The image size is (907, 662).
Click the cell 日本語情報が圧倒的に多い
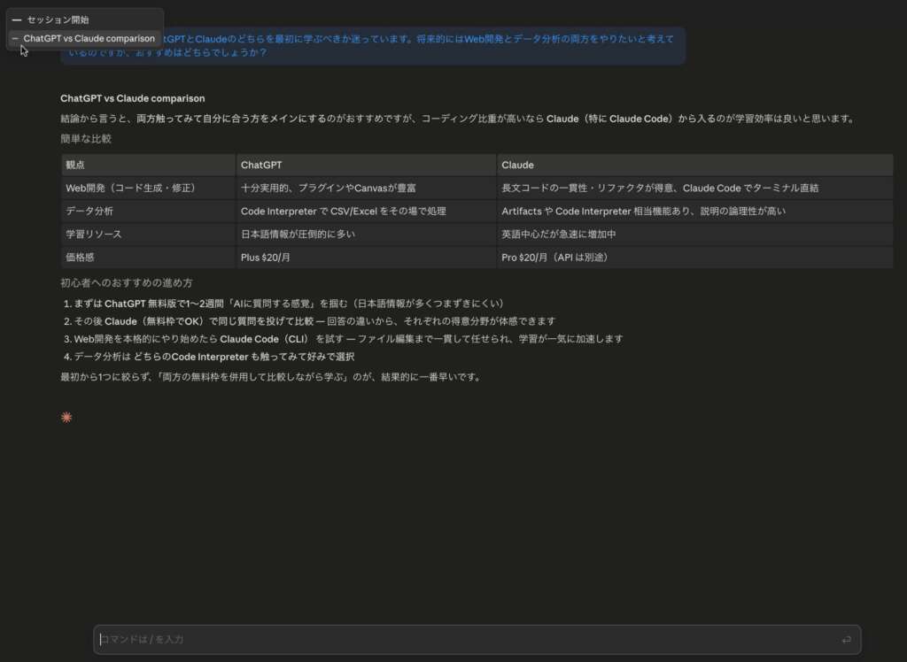pyautogui.click(x=366, y=235)
